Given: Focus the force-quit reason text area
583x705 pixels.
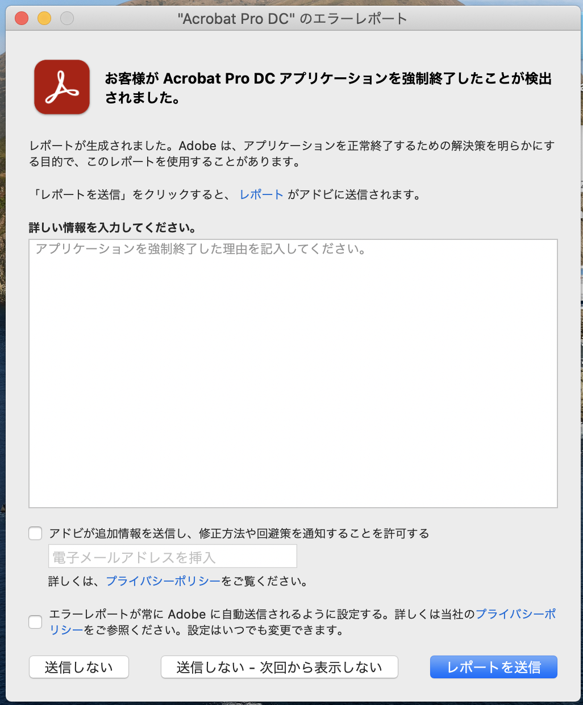Looking at the screenshot, I should point(293,372).
